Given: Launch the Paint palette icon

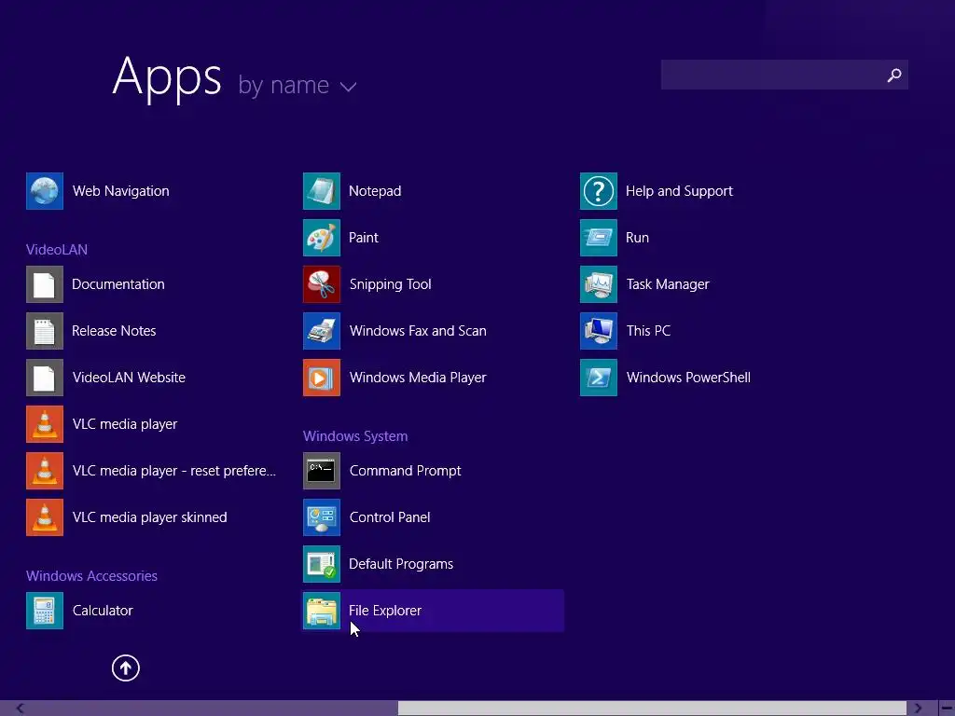Looking at the screenshot, I should coord(322,238).
